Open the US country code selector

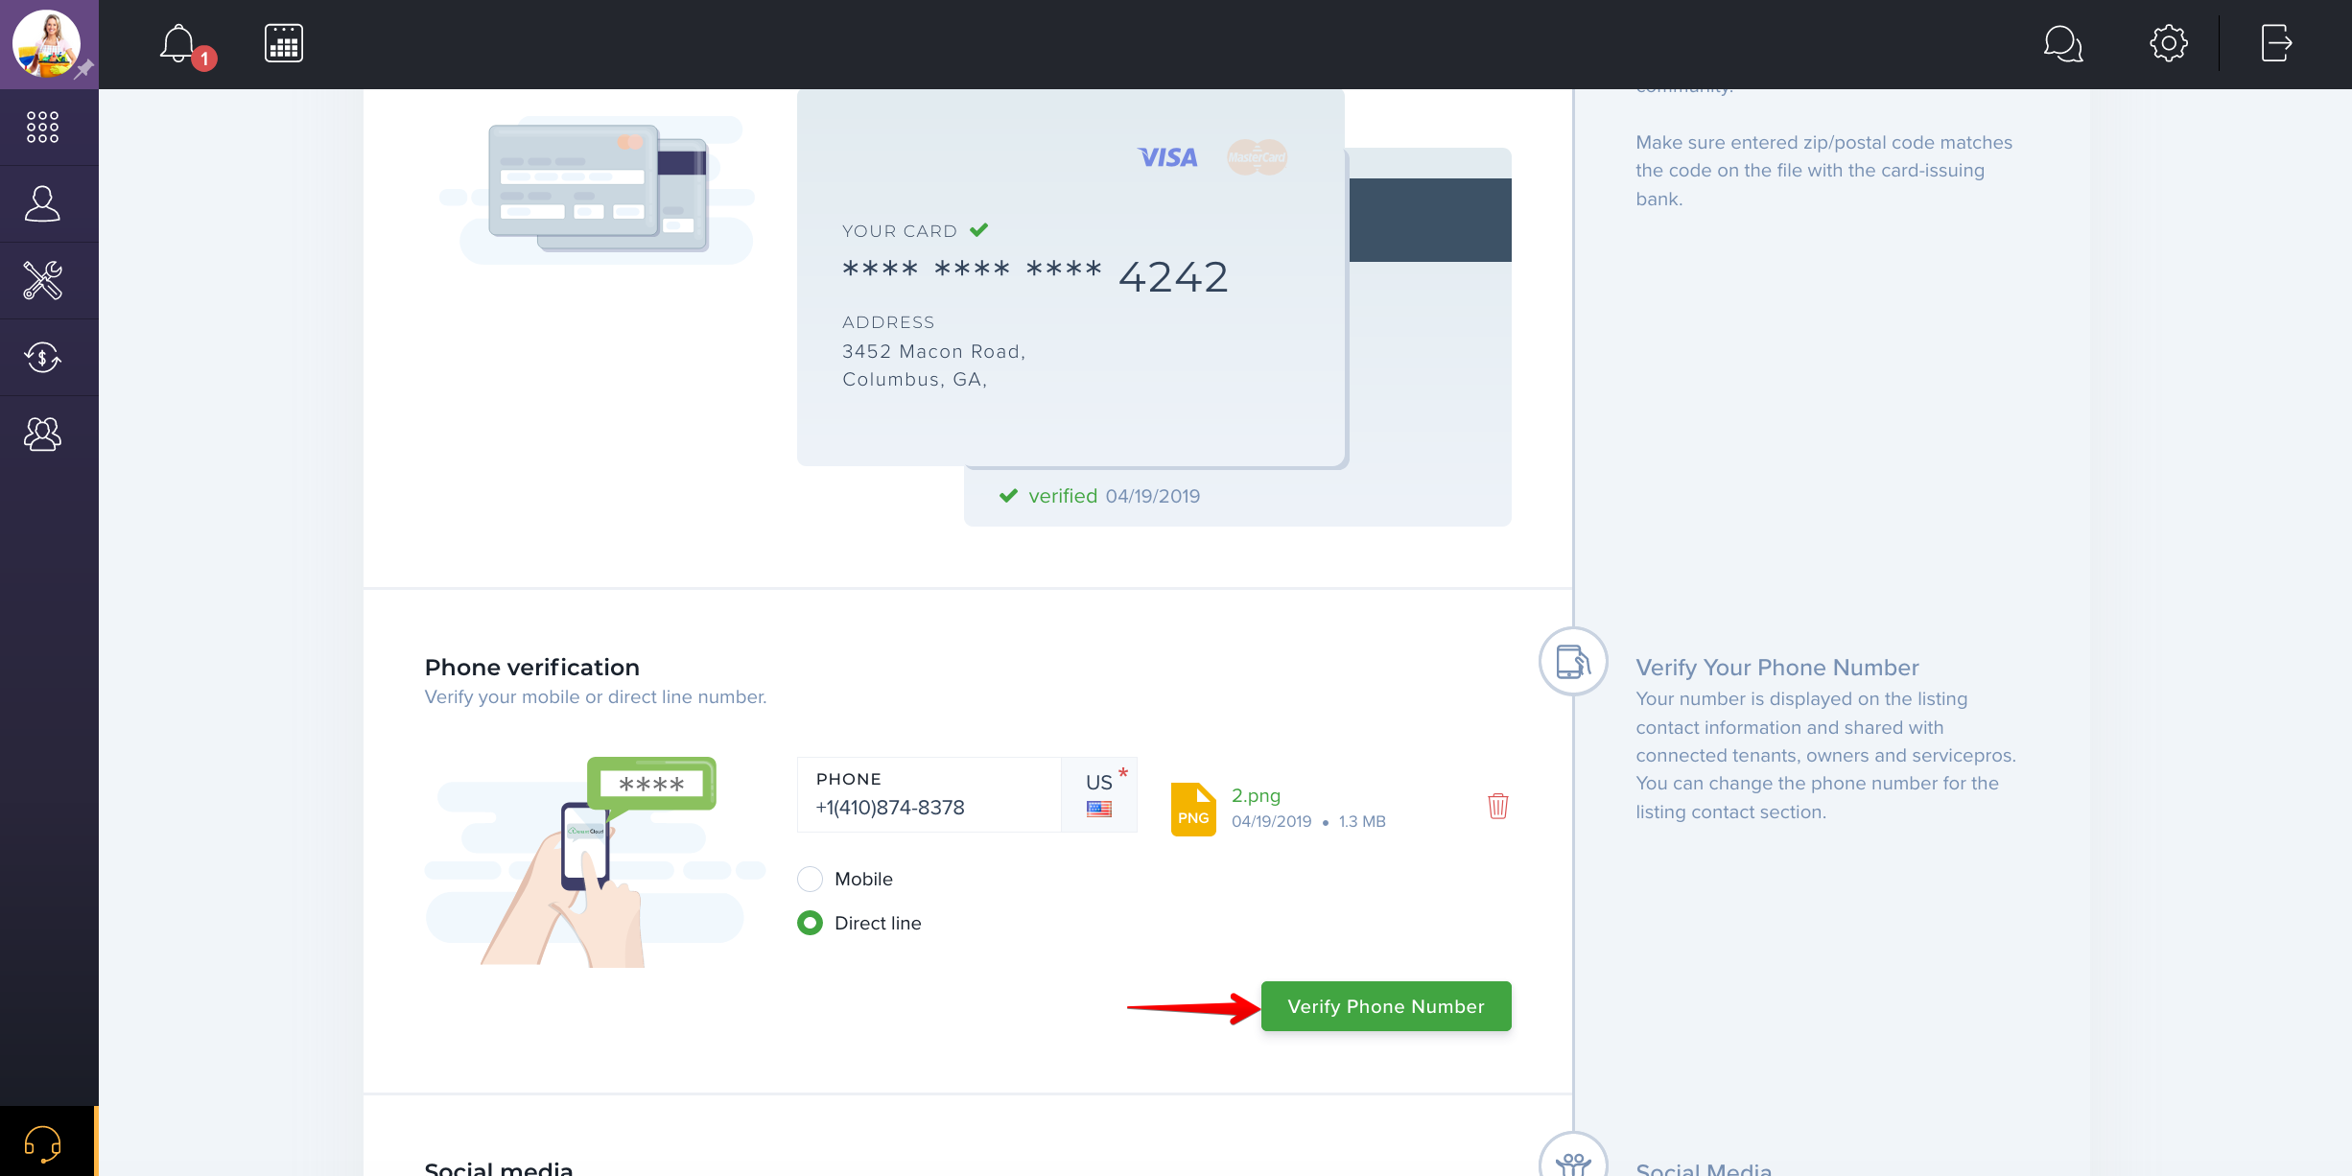[x=1099, y=794]
